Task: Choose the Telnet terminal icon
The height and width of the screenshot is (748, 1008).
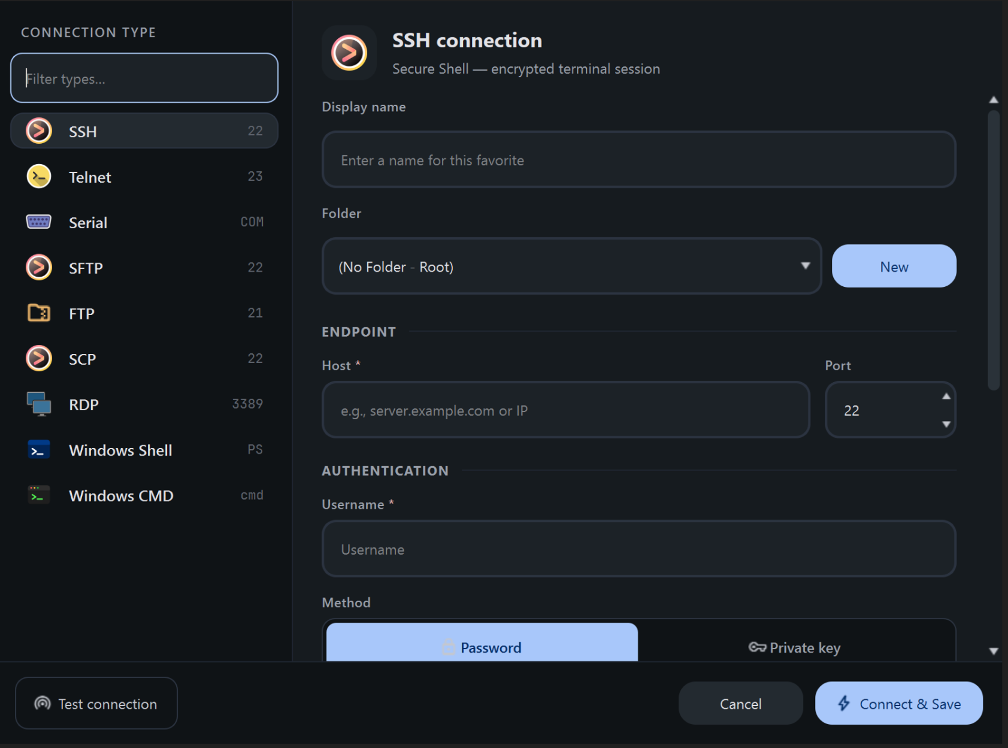Action: 39,177
